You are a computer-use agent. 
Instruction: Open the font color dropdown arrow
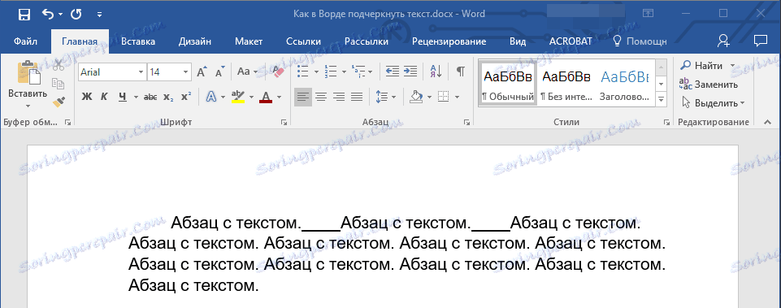[279, 98]
